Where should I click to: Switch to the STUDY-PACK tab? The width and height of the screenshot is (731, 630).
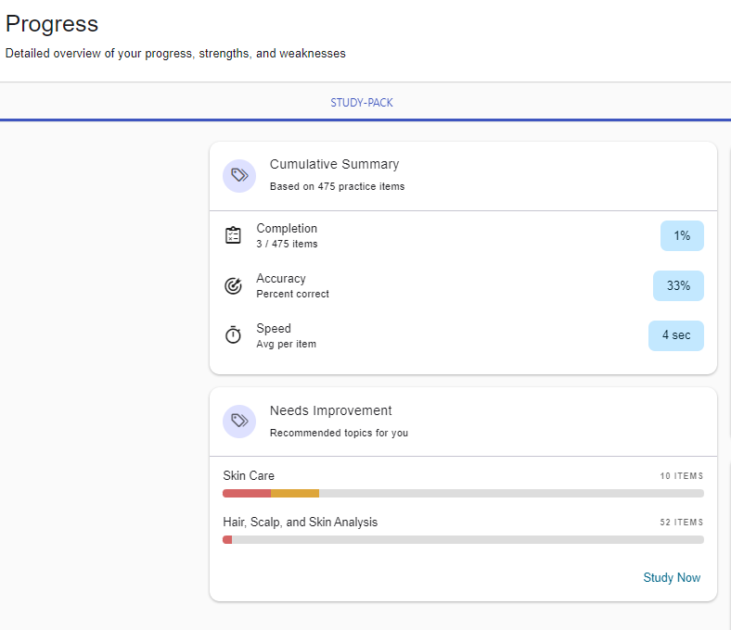tap(362, 103)
